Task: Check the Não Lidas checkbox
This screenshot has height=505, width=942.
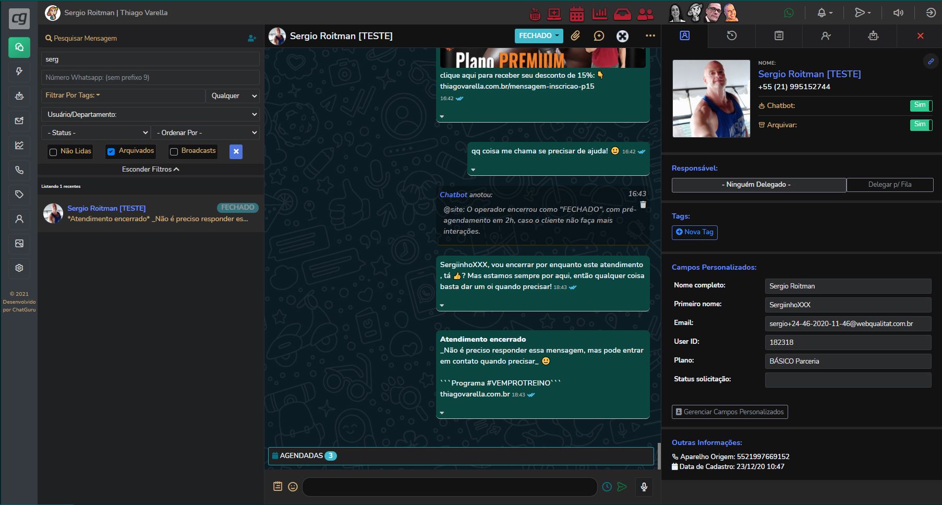Action: pos(53,152)
